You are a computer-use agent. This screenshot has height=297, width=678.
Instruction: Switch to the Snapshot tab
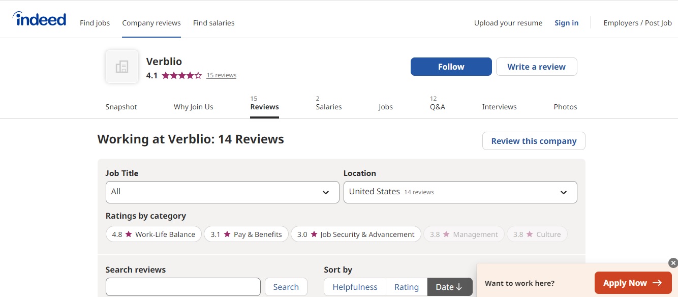pyautogui.click(x=121, y=107)
